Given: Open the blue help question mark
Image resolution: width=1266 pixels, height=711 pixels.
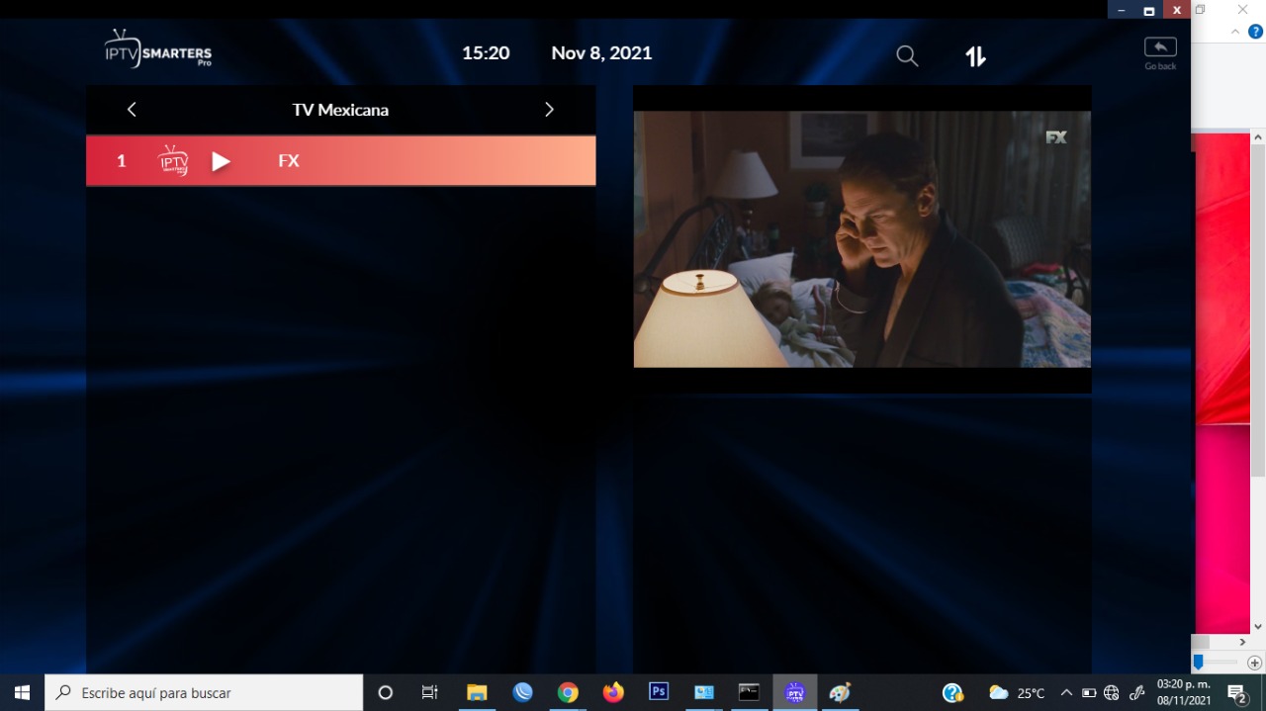Looking at the screenshot, I should 1255,32.
